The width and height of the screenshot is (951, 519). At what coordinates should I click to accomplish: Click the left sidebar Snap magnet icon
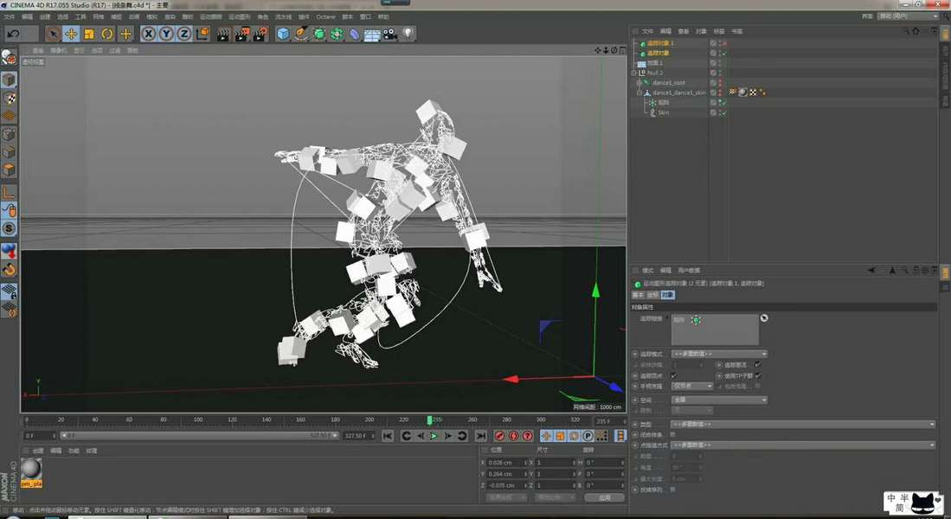(x=9, y=269)
